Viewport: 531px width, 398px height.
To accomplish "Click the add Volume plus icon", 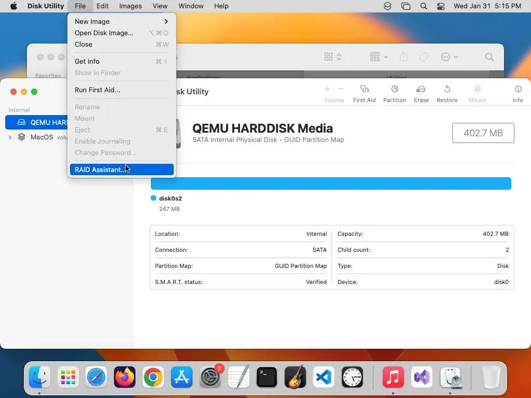I will 327,89.
